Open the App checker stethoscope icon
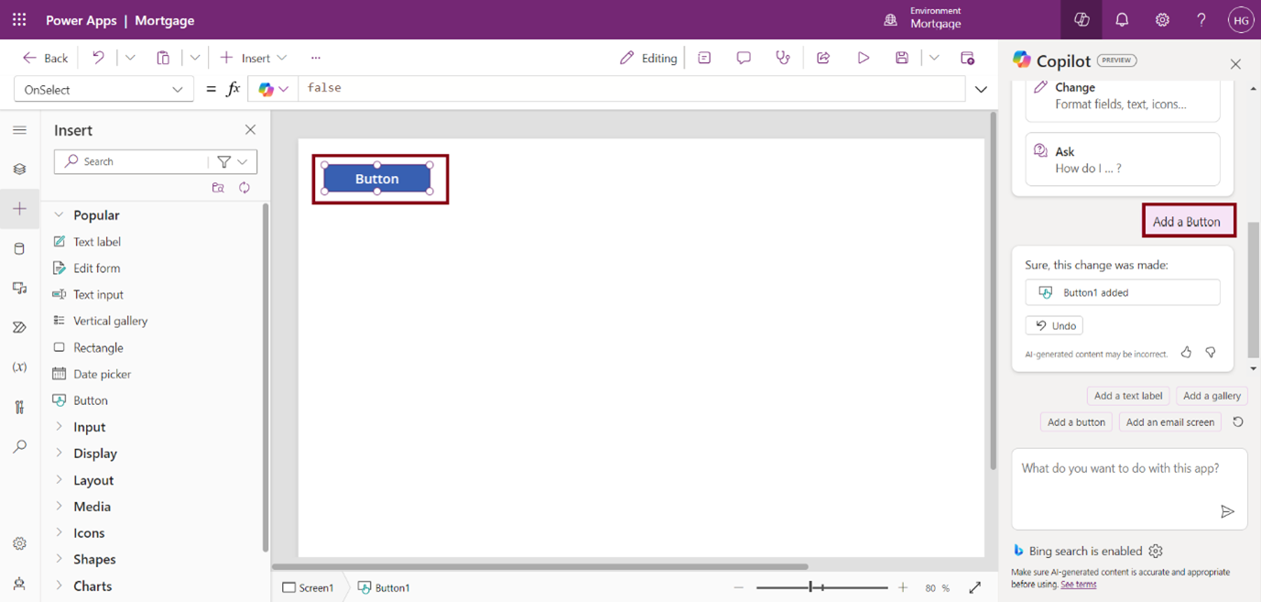 (x=783, y=58)
